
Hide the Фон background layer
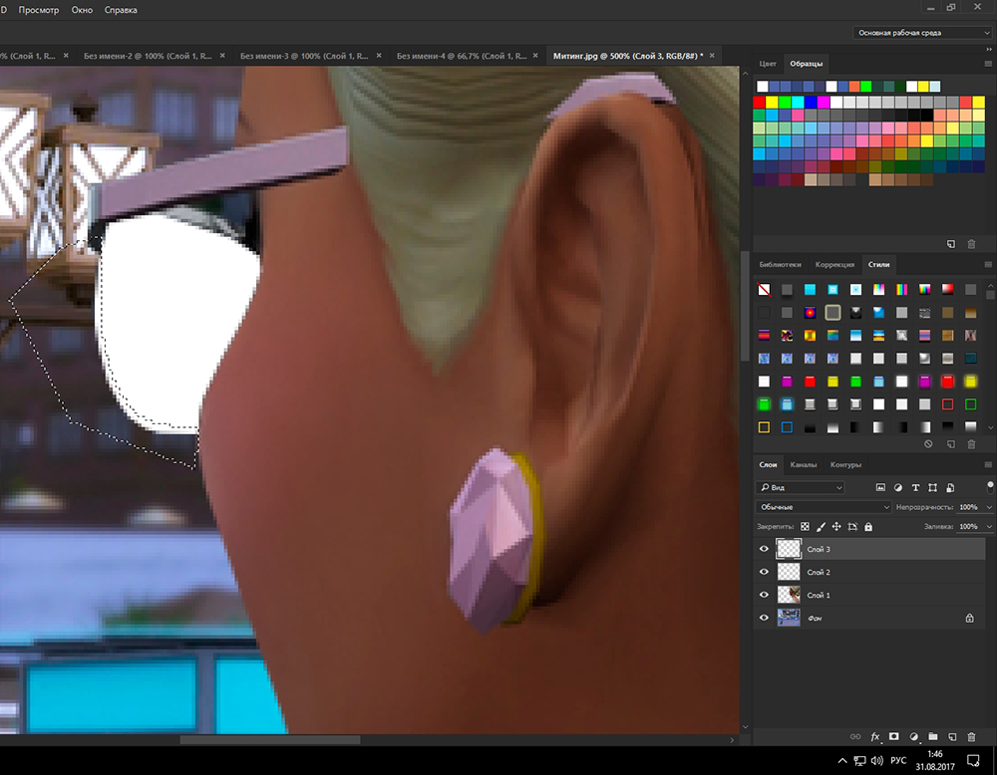(765, 618)
